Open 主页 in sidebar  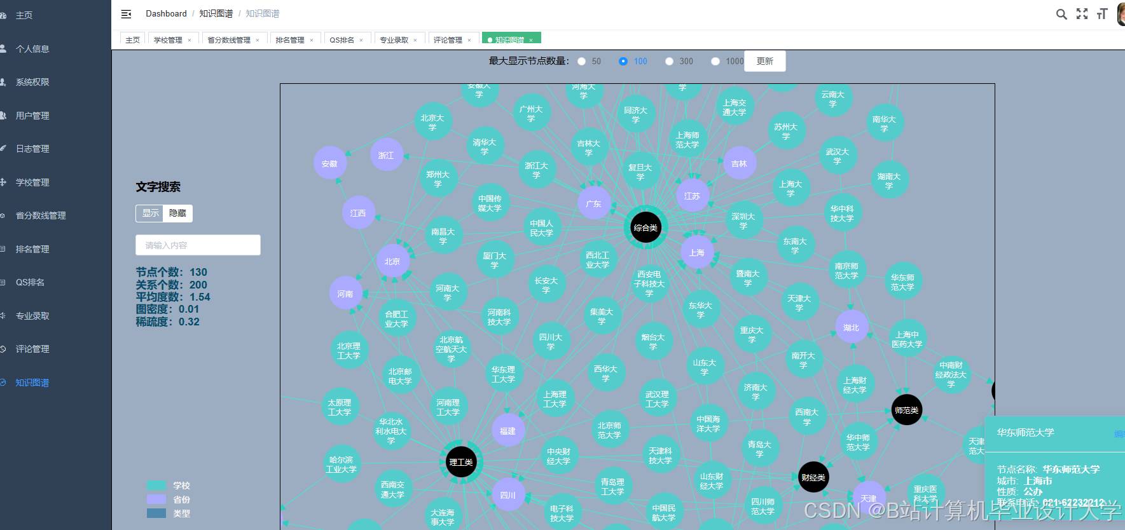55,15
